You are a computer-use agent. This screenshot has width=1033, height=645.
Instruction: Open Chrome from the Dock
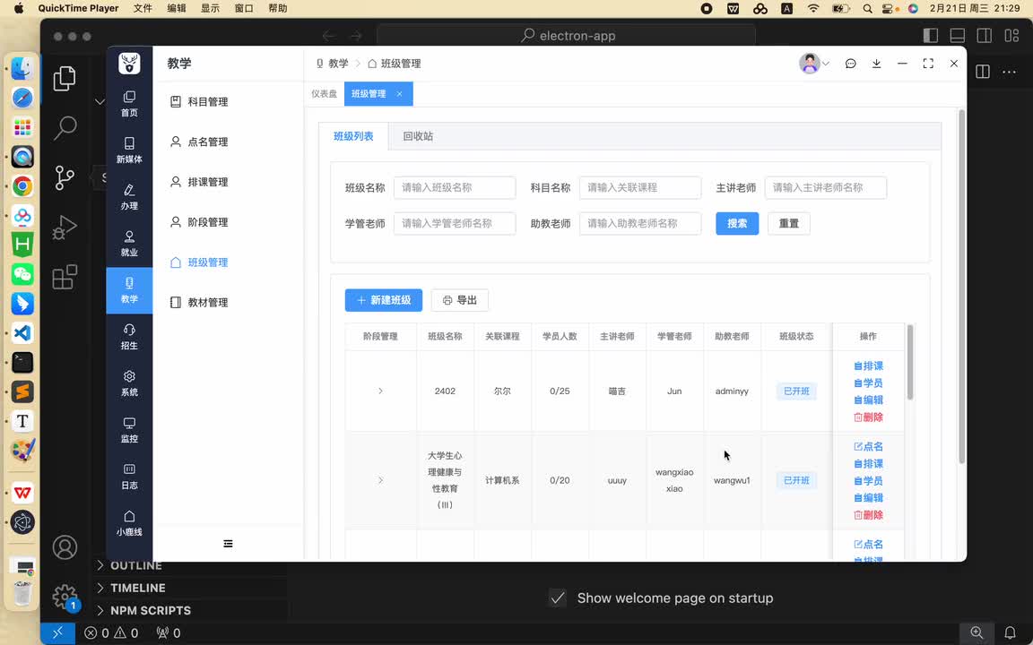(x=22, y=186)
